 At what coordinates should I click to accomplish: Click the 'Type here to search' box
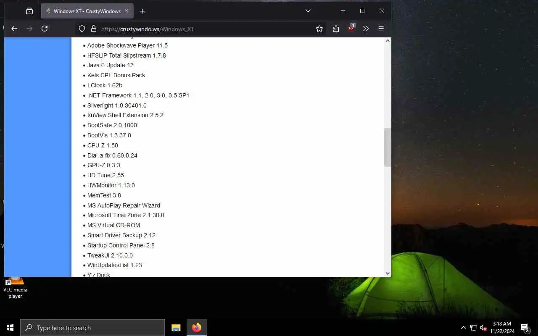[92, 328]
